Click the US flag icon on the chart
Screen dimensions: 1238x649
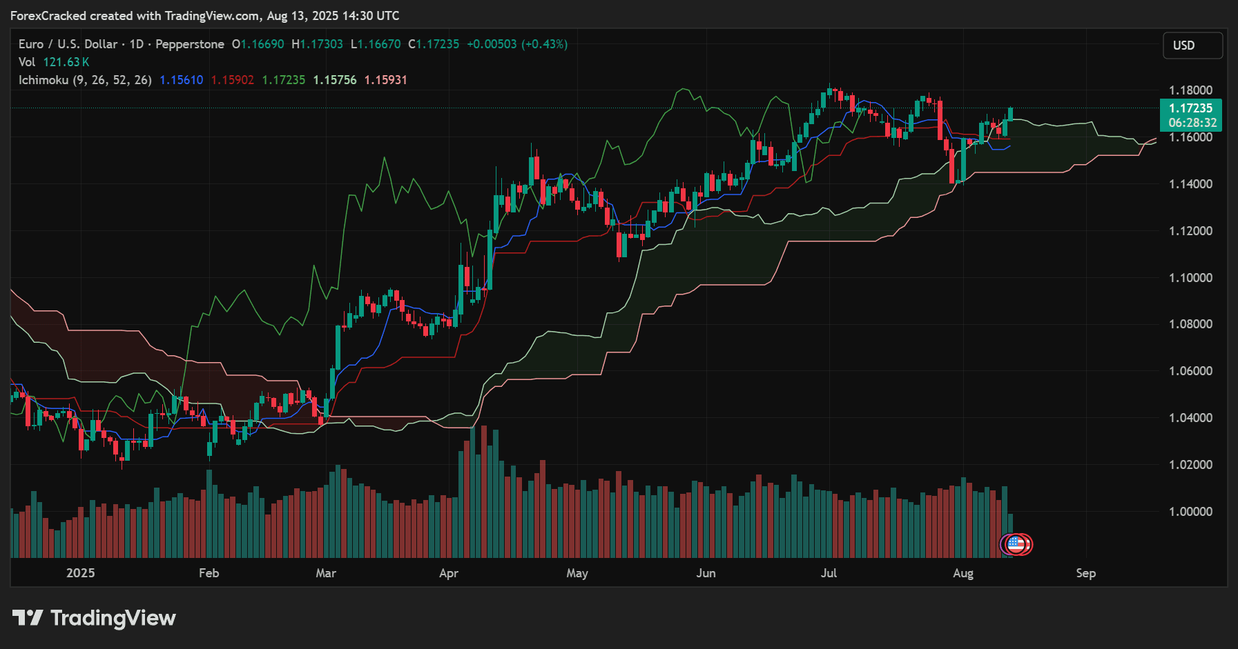[1015, 545]
